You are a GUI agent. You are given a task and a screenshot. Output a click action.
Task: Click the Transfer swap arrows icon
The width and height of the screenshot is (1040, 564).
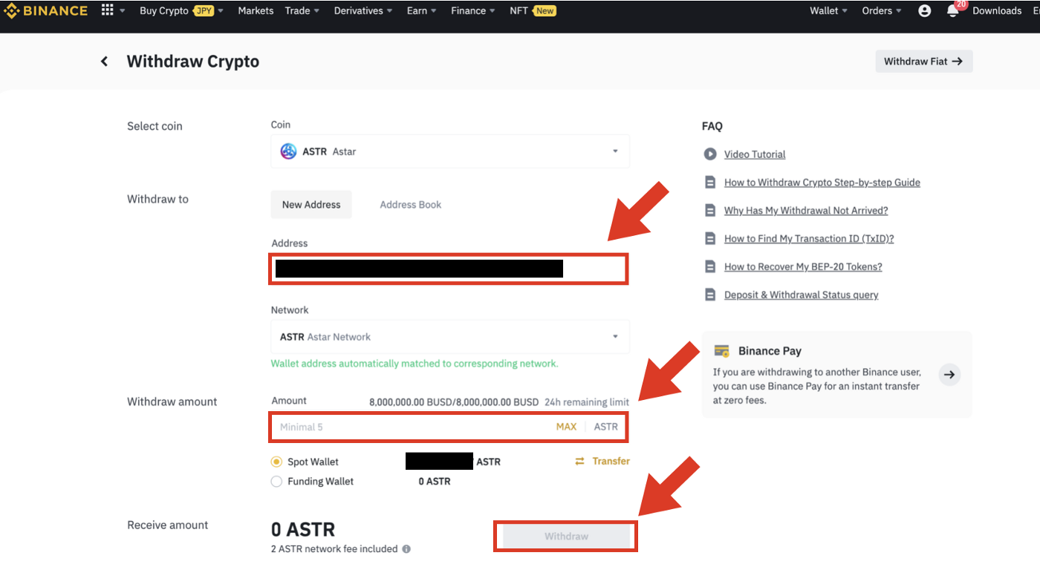tap(580, 461)
